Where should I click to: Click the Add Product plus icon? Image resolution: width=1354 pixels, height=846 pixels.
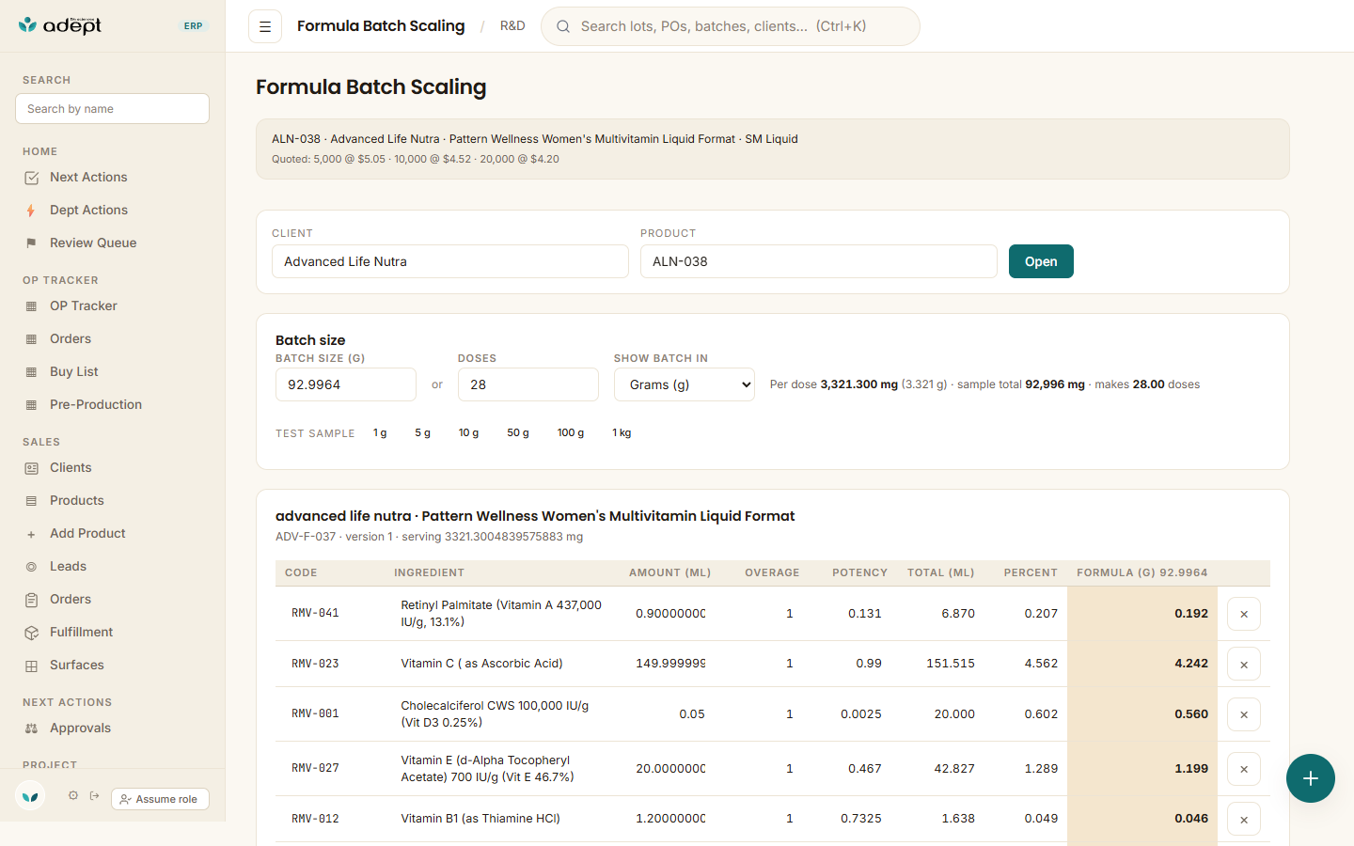coord(31,534)
